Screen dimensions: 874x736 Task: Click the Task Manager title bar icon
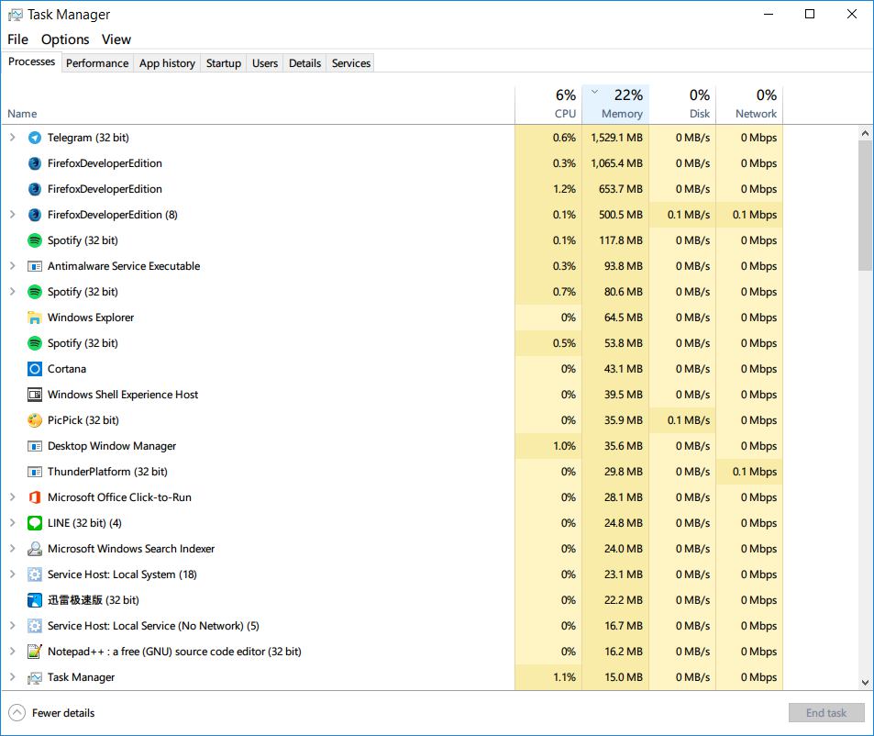[15, 15]
